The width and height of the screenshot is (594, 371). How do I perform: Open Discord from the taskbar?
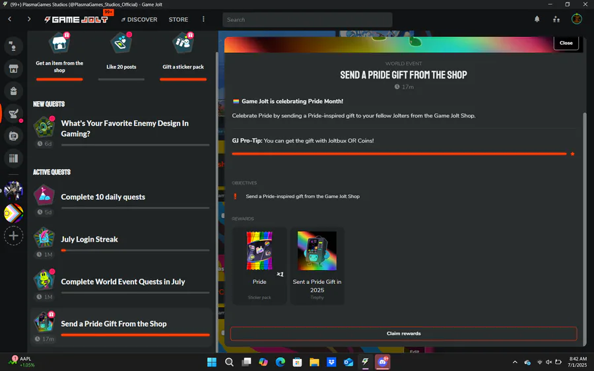coord(383,362)
